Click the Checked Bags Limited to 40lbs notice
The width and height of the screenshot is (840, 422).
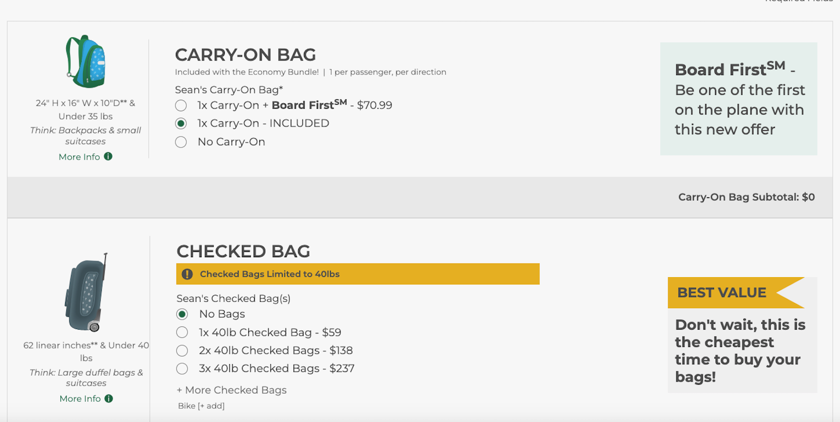tap(269, 274)
